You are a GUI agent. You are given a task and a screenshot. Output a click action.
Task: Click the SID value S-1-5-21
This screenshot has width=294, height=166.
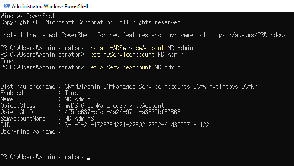(x=137, y=125)
